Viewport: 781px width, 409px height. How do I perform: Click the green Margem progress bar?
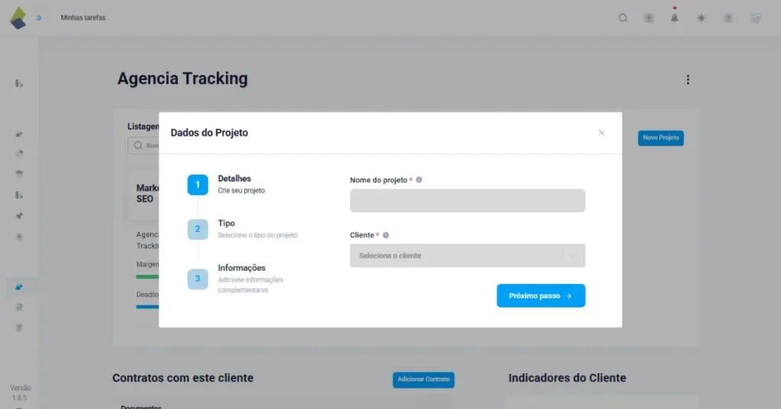pyautogui.click(x=147, y=276)
